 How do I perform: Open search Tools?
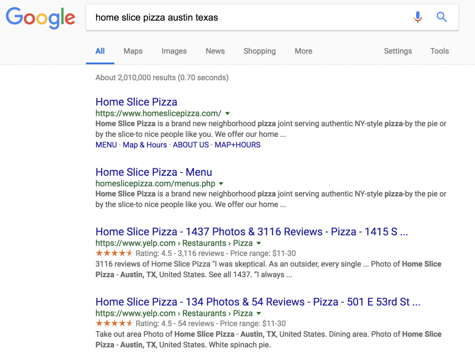[439, 51]
